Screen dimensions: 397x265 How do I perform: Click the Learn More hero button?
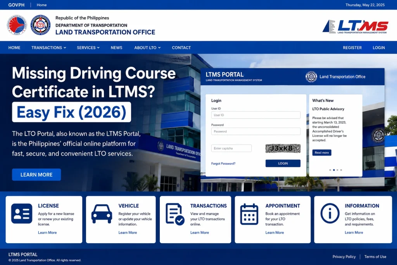[36, 175]
